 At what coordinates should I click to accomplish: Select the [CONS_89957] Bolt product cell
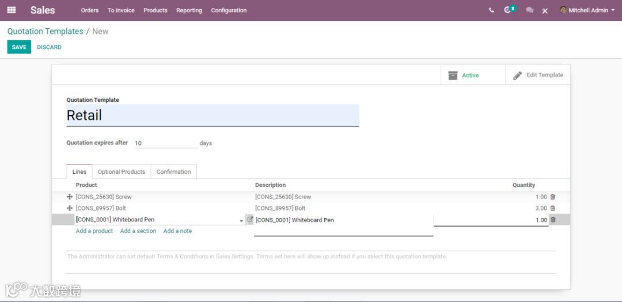point(101,208)
